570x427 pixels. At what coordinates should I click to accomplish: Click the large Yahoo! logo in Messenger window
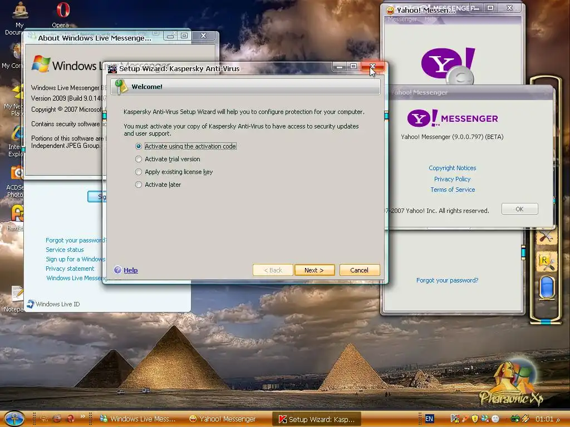click(448, 66)
